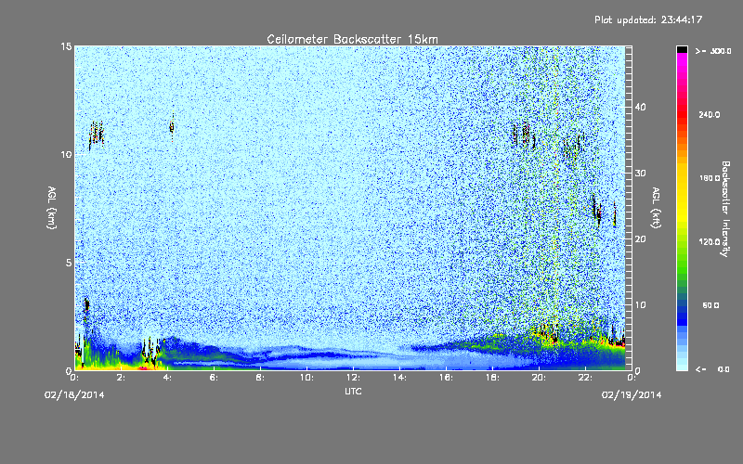
Task: Click the '60.0' colorbar label
Action: pos(710,305)
